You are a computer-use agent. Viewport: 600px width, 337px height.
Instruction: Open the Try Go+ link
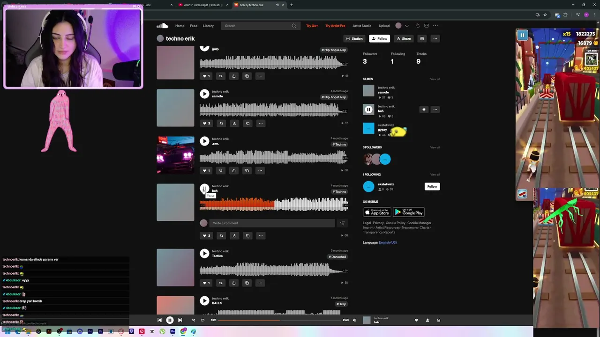(312, 26)
